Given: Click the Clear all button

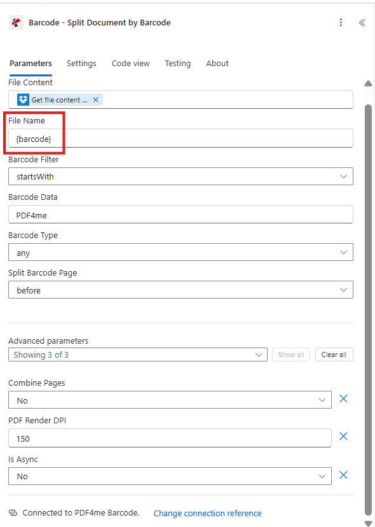Looking at the screenshot, I should coord(334,355).
